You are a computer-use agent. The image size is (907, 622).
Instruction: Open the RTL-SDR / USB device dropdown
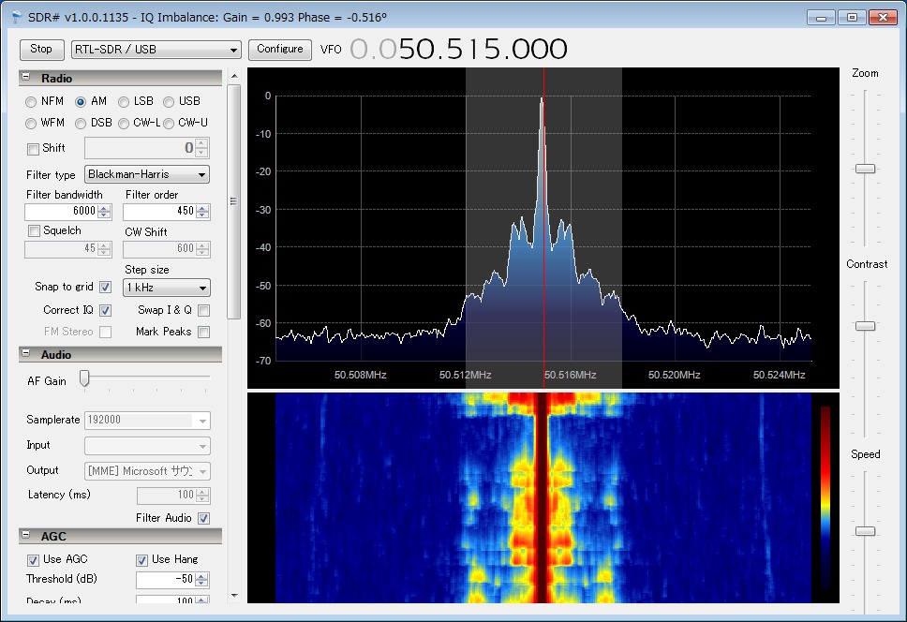click(156, 50)
